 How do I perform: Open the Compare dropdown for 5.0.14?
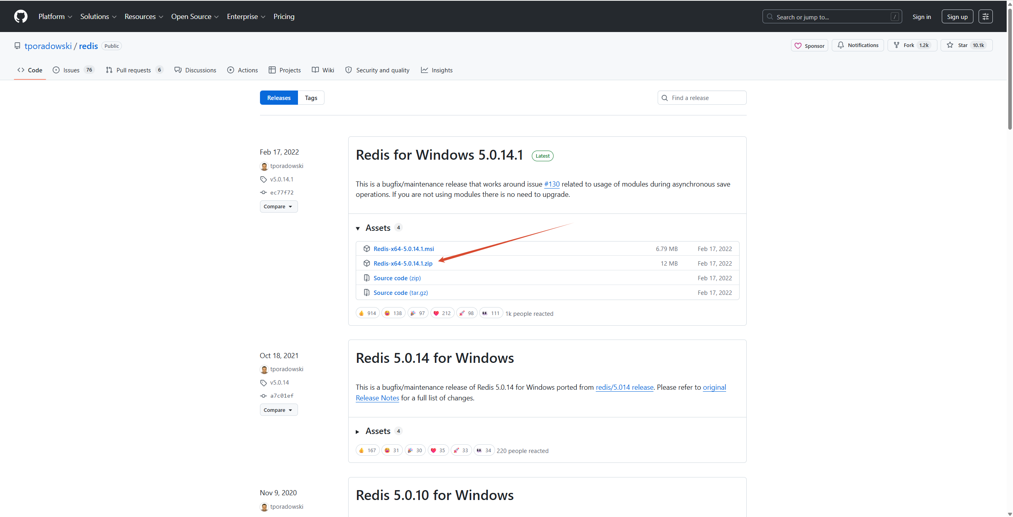(x=279, y=410)
